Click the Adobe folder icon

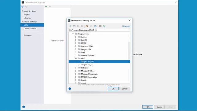(x=79, y=37)
